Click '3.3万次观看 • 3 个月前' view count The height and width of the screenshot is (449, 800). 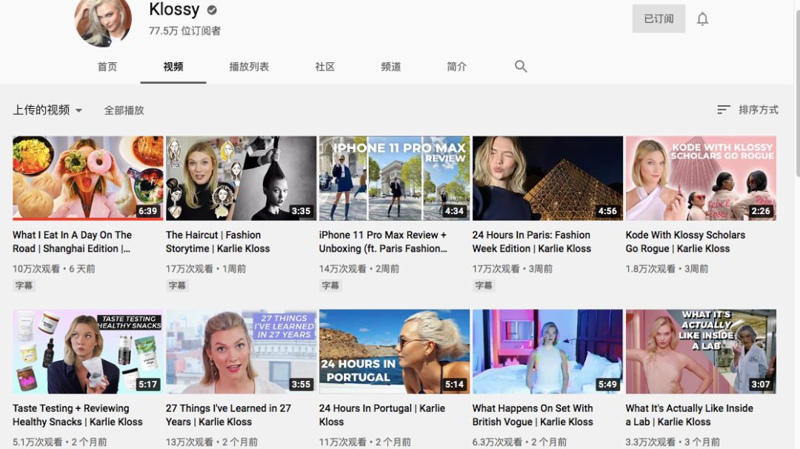pyautogui.click(x=673, y=442)
